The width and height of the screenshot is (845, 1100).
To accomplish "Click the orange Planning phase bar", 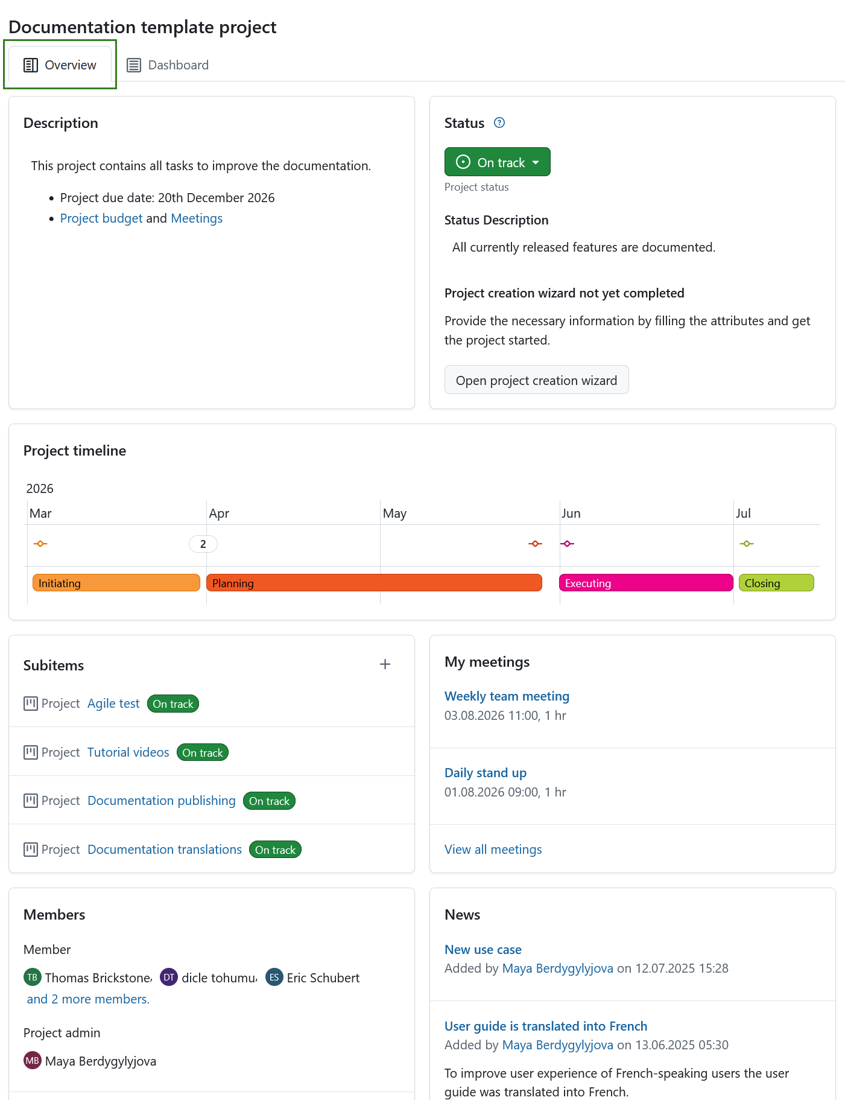I will 374,583.
